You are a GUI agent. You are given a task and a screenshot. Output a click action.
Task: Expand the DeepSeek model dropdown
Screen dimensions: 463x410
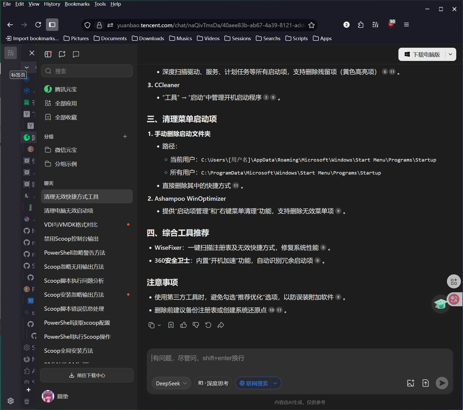click(x=171, y=383)
